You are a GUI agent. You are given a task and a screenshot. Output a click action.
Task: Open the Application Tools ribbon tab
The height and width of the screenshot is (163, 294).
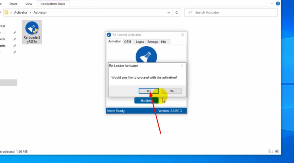pyautogui.click(x=53, y=4)
